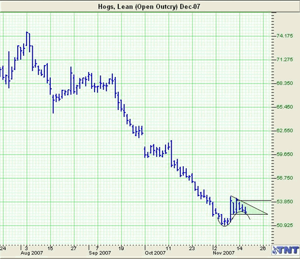The width and height of the screenshot is (300, 259).
Task: Click price label 59.650
Action: [x=285, y=154]
